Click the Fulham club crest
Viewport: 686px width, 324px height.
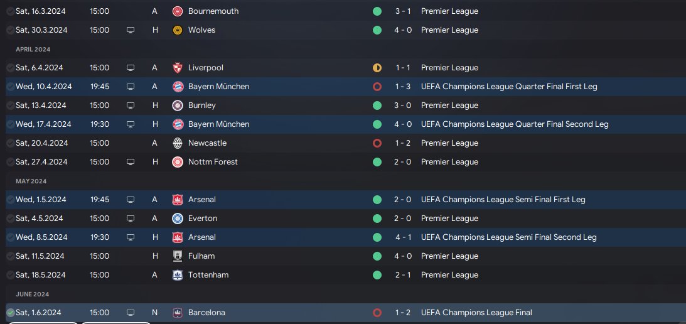[x=177, y=256]
